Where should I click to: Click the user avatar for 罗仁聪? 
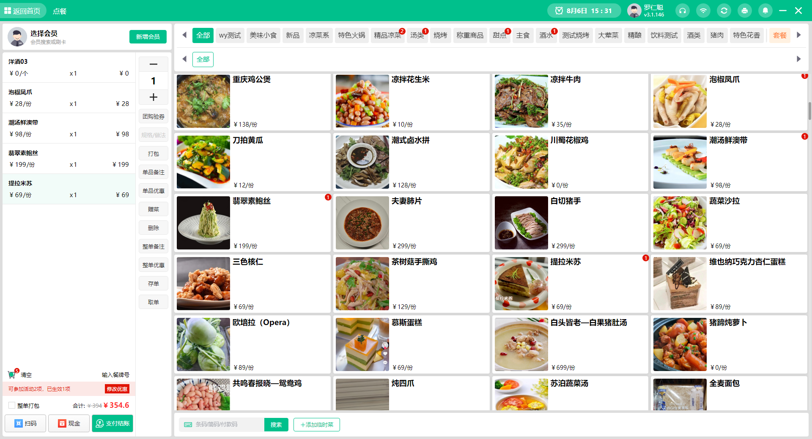point(634,11)
